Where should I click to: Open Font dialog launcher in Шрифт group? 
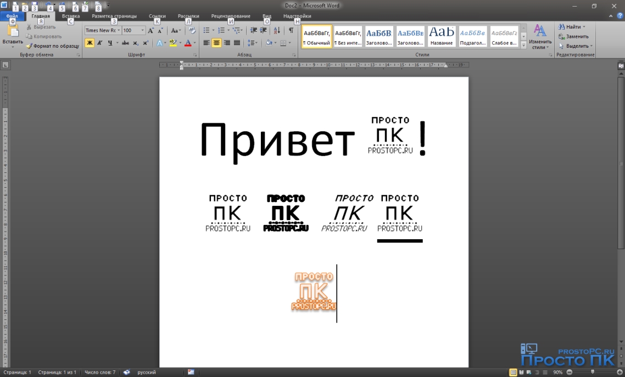(196, 55)
